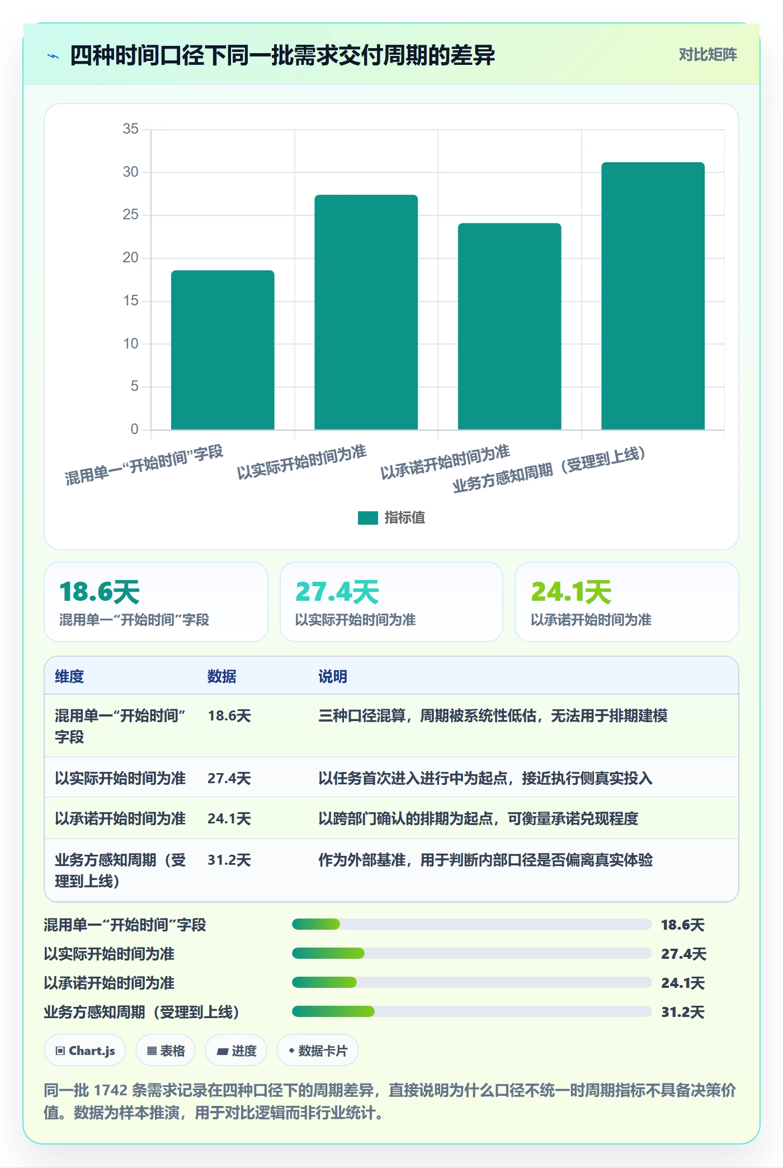
Task: Click progress bar for 业务方感知周期
Action: click(471, 1011)
